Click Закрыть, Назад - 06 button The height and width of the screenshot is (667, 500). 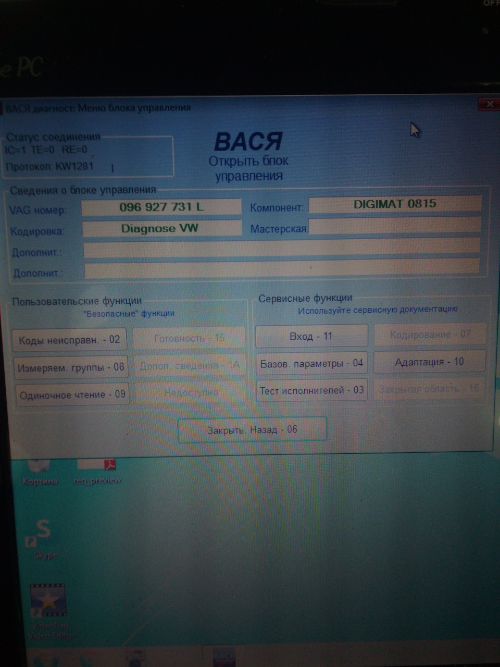[x=252, y=430]
